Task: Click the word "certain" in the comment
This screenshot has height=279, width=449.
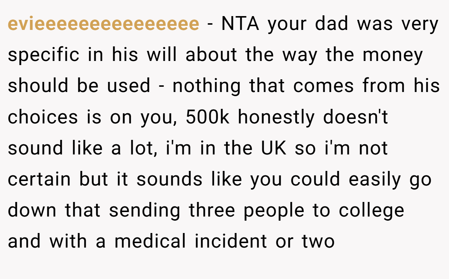Action: 39,180
